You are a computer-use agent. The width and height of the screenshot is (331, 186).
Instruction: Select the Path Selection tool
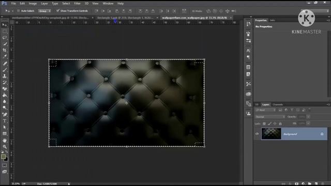pos(5,127)
